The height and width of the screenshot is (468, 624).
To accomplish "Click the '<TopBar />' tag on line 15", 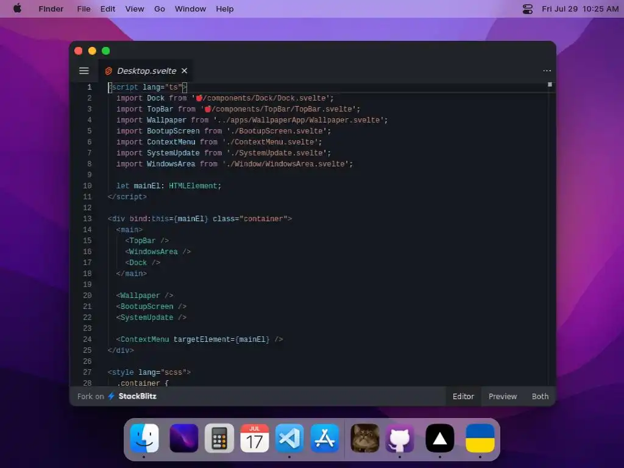I will coord(147,241).
